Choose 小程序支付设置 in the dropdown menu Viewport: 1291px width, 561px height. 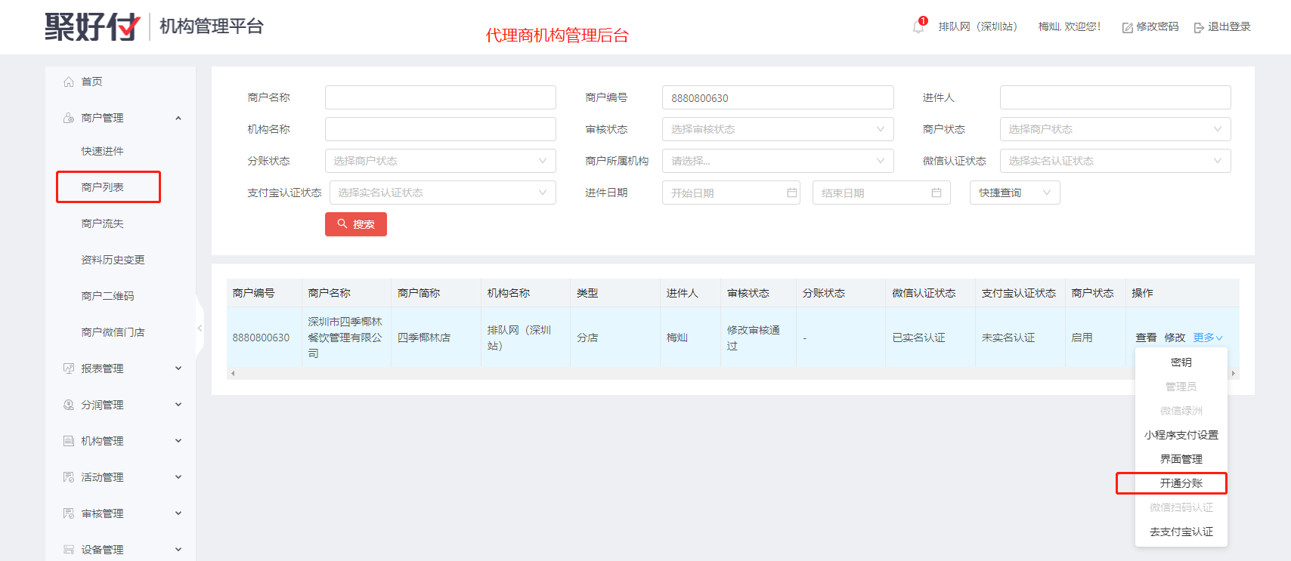pos(1181,435)
